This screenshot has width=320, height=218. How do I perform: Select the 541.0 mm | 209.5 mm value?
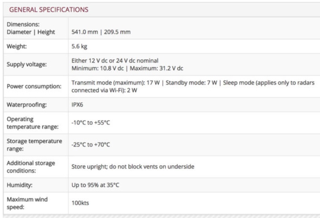pyautogui.click(x=101, y=32)
